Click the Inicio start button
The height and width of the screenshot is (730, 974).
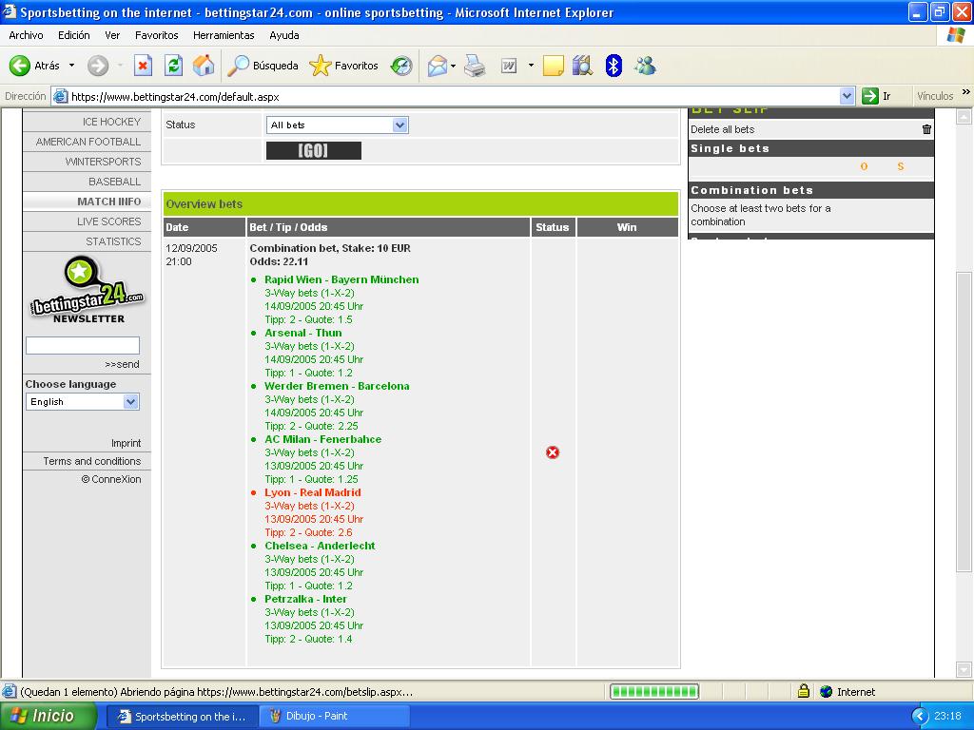pyautogui.click(x=48, y=716)
